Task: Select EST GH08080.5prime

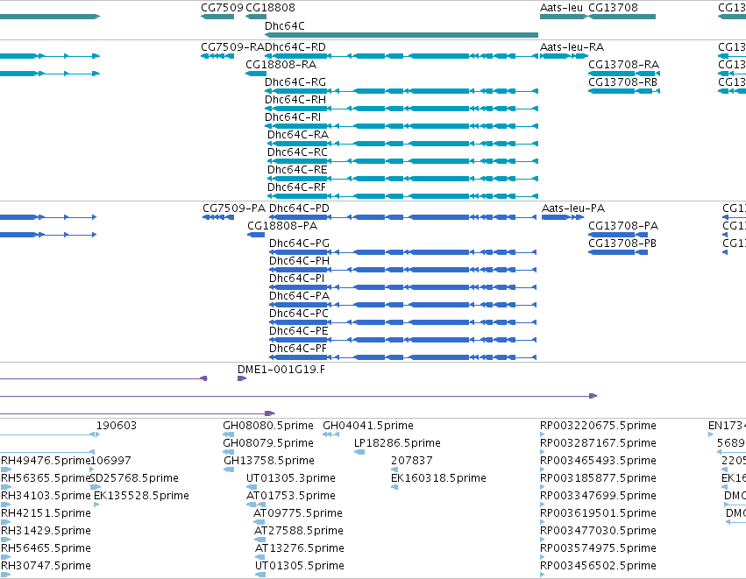Action: (268, 426)
